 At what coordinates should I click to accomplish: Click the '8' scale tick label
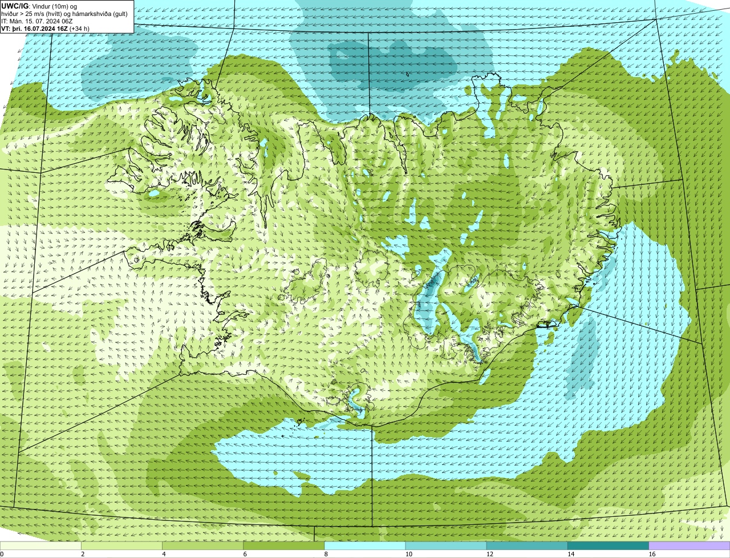(x=326, y=554)
